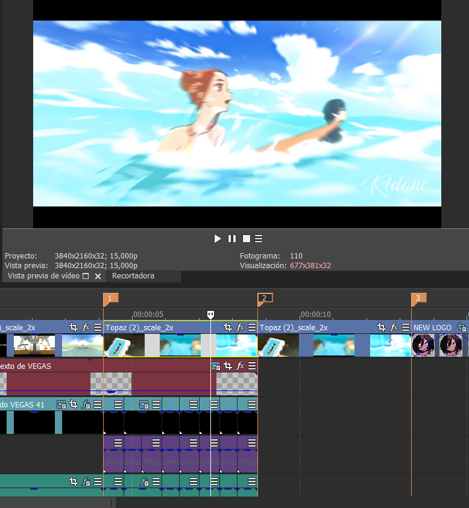Pause the video preview
469x508 pixels.
pyautogui.click(x=232, y=239)
